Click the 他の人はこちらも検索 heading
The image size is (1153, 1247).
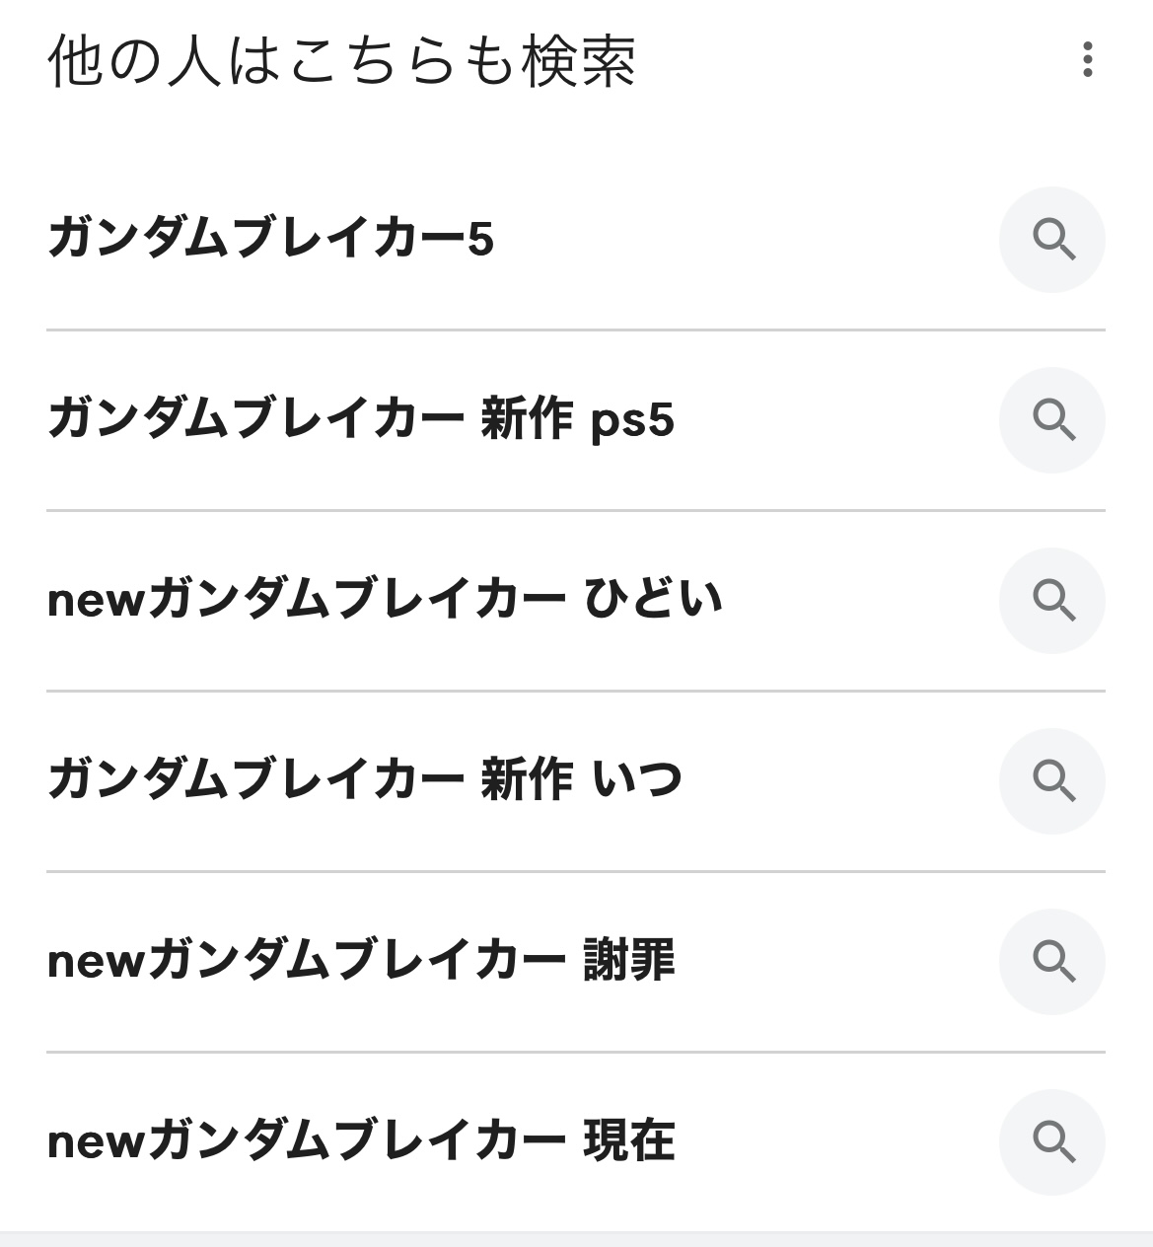click(x=341, y=62)
